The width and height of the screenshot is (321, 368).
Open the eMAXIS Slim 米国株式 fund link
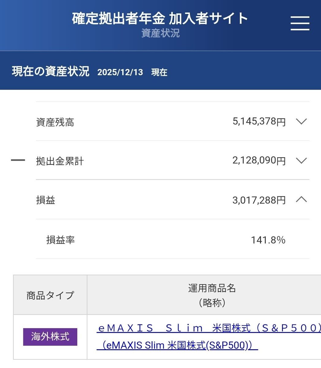208,328
